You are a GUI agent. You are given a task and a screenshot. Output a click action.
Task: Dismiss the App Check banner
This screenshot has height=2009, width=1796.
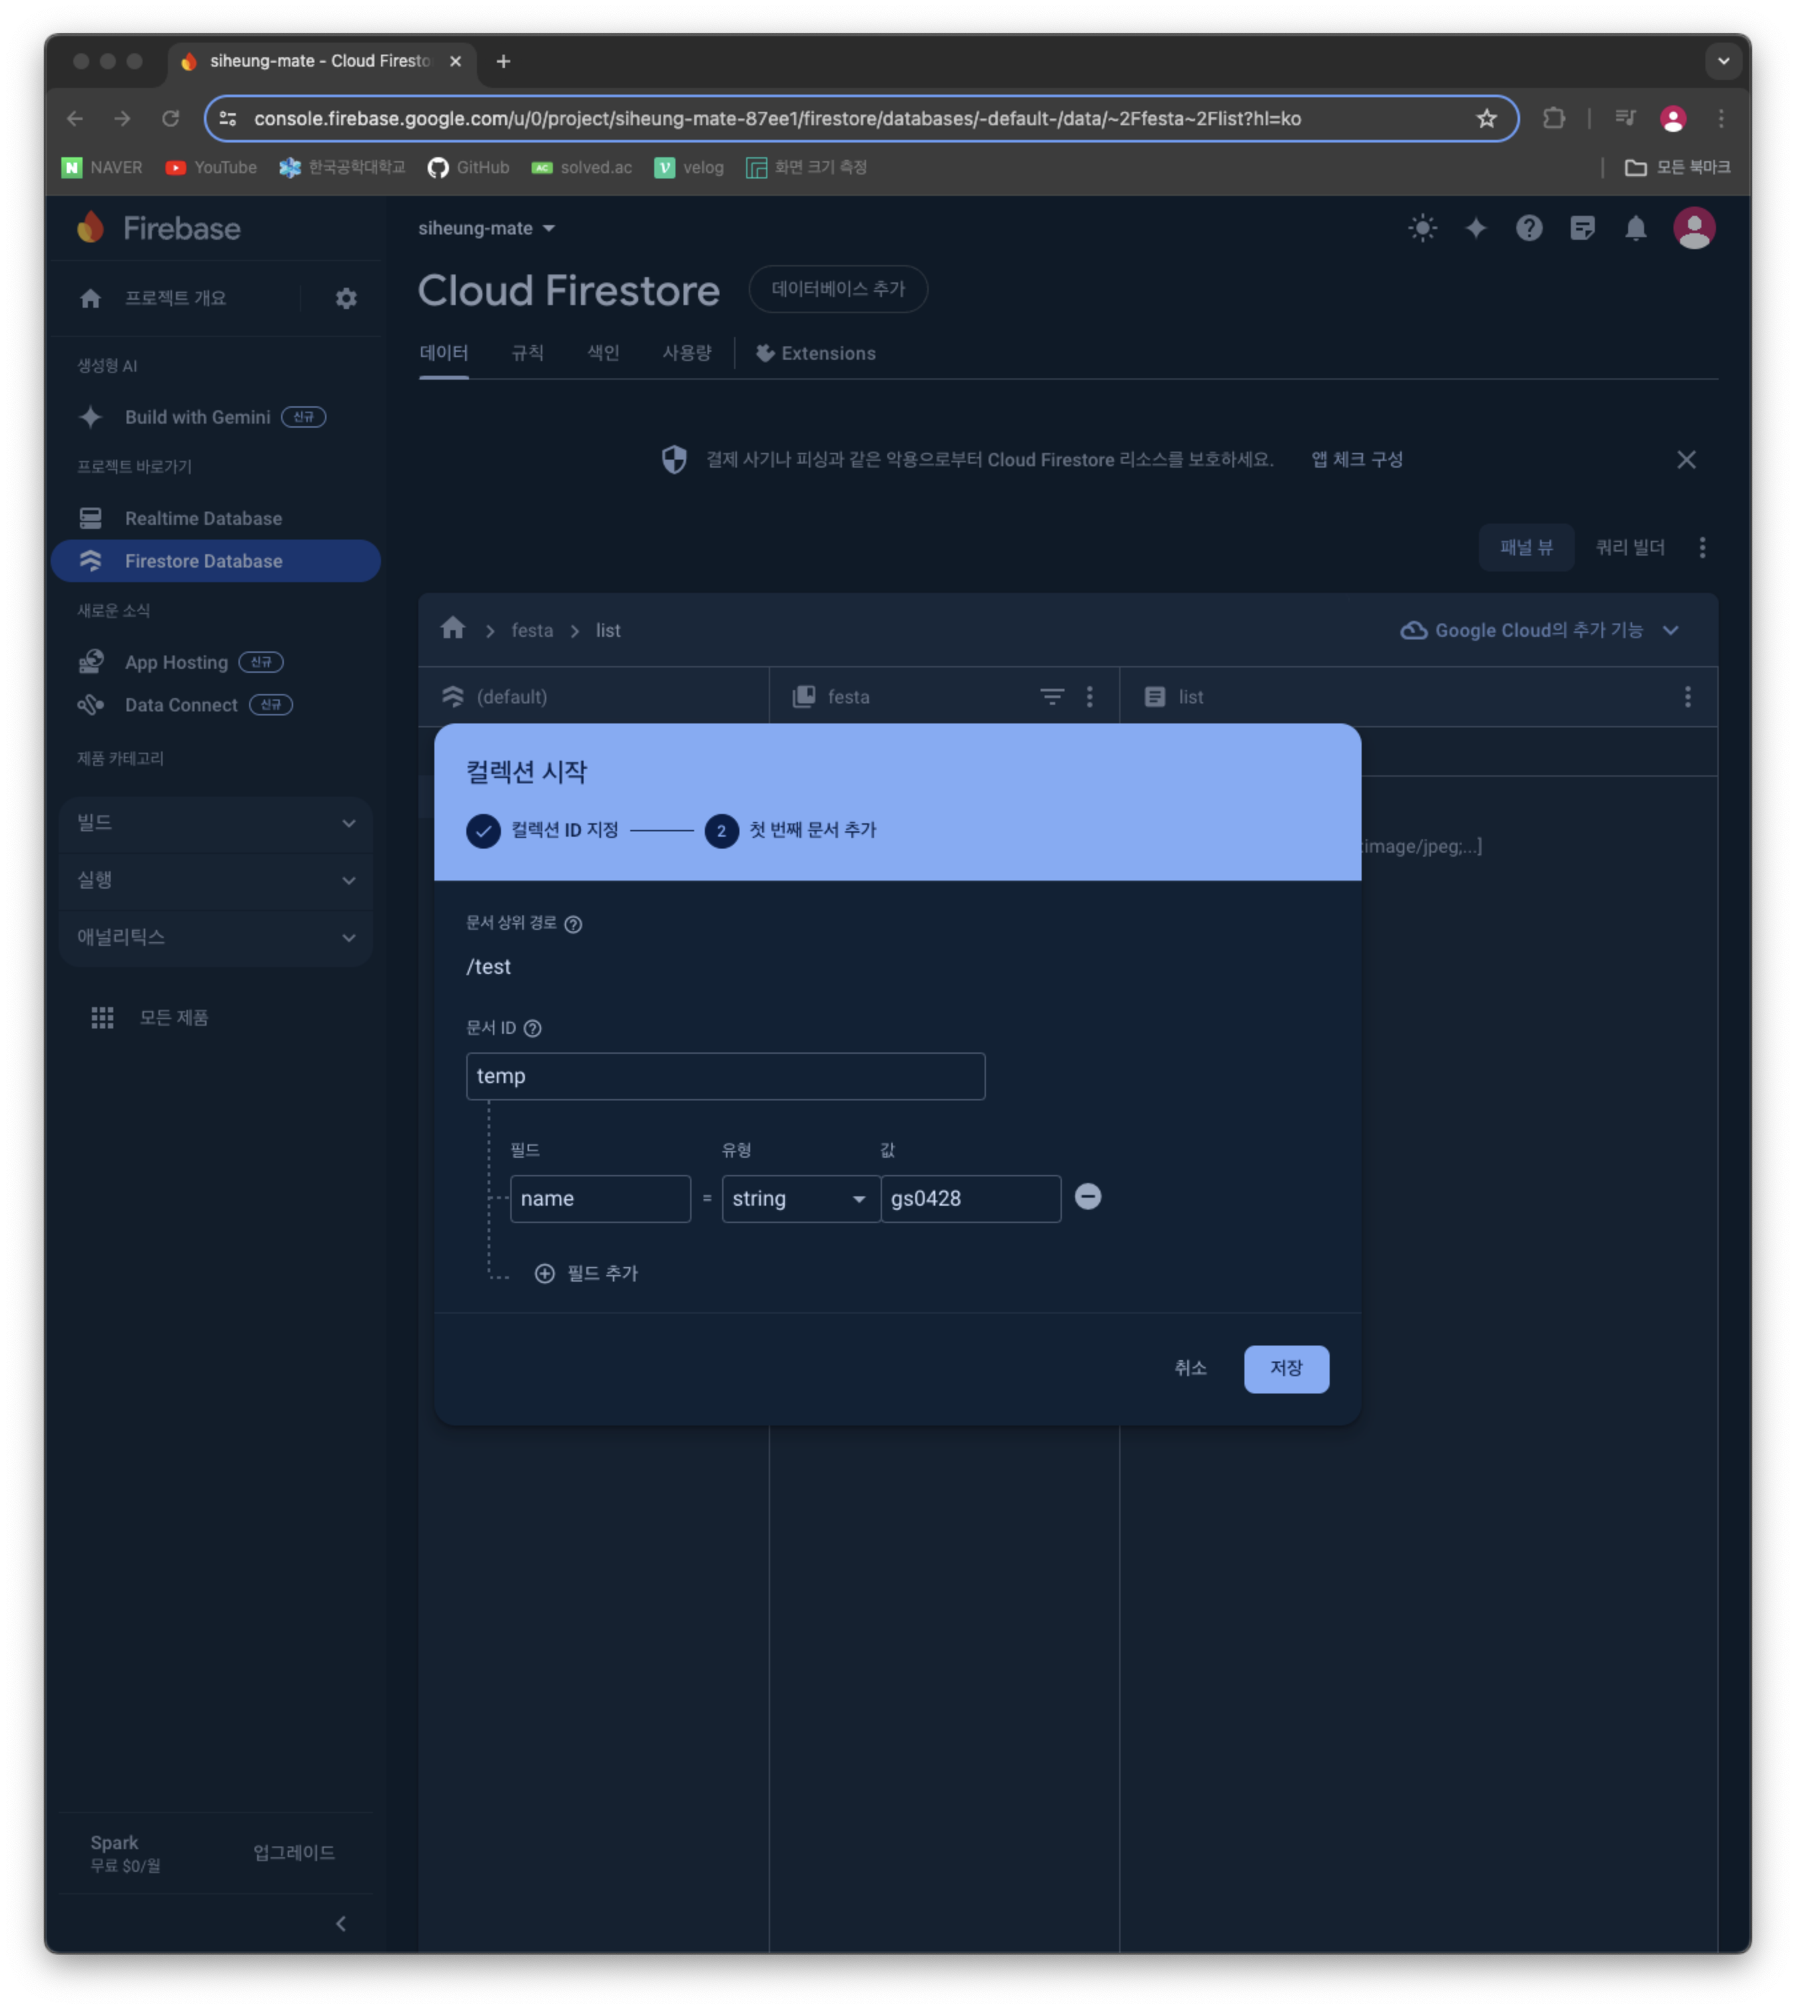point(1685,460)
